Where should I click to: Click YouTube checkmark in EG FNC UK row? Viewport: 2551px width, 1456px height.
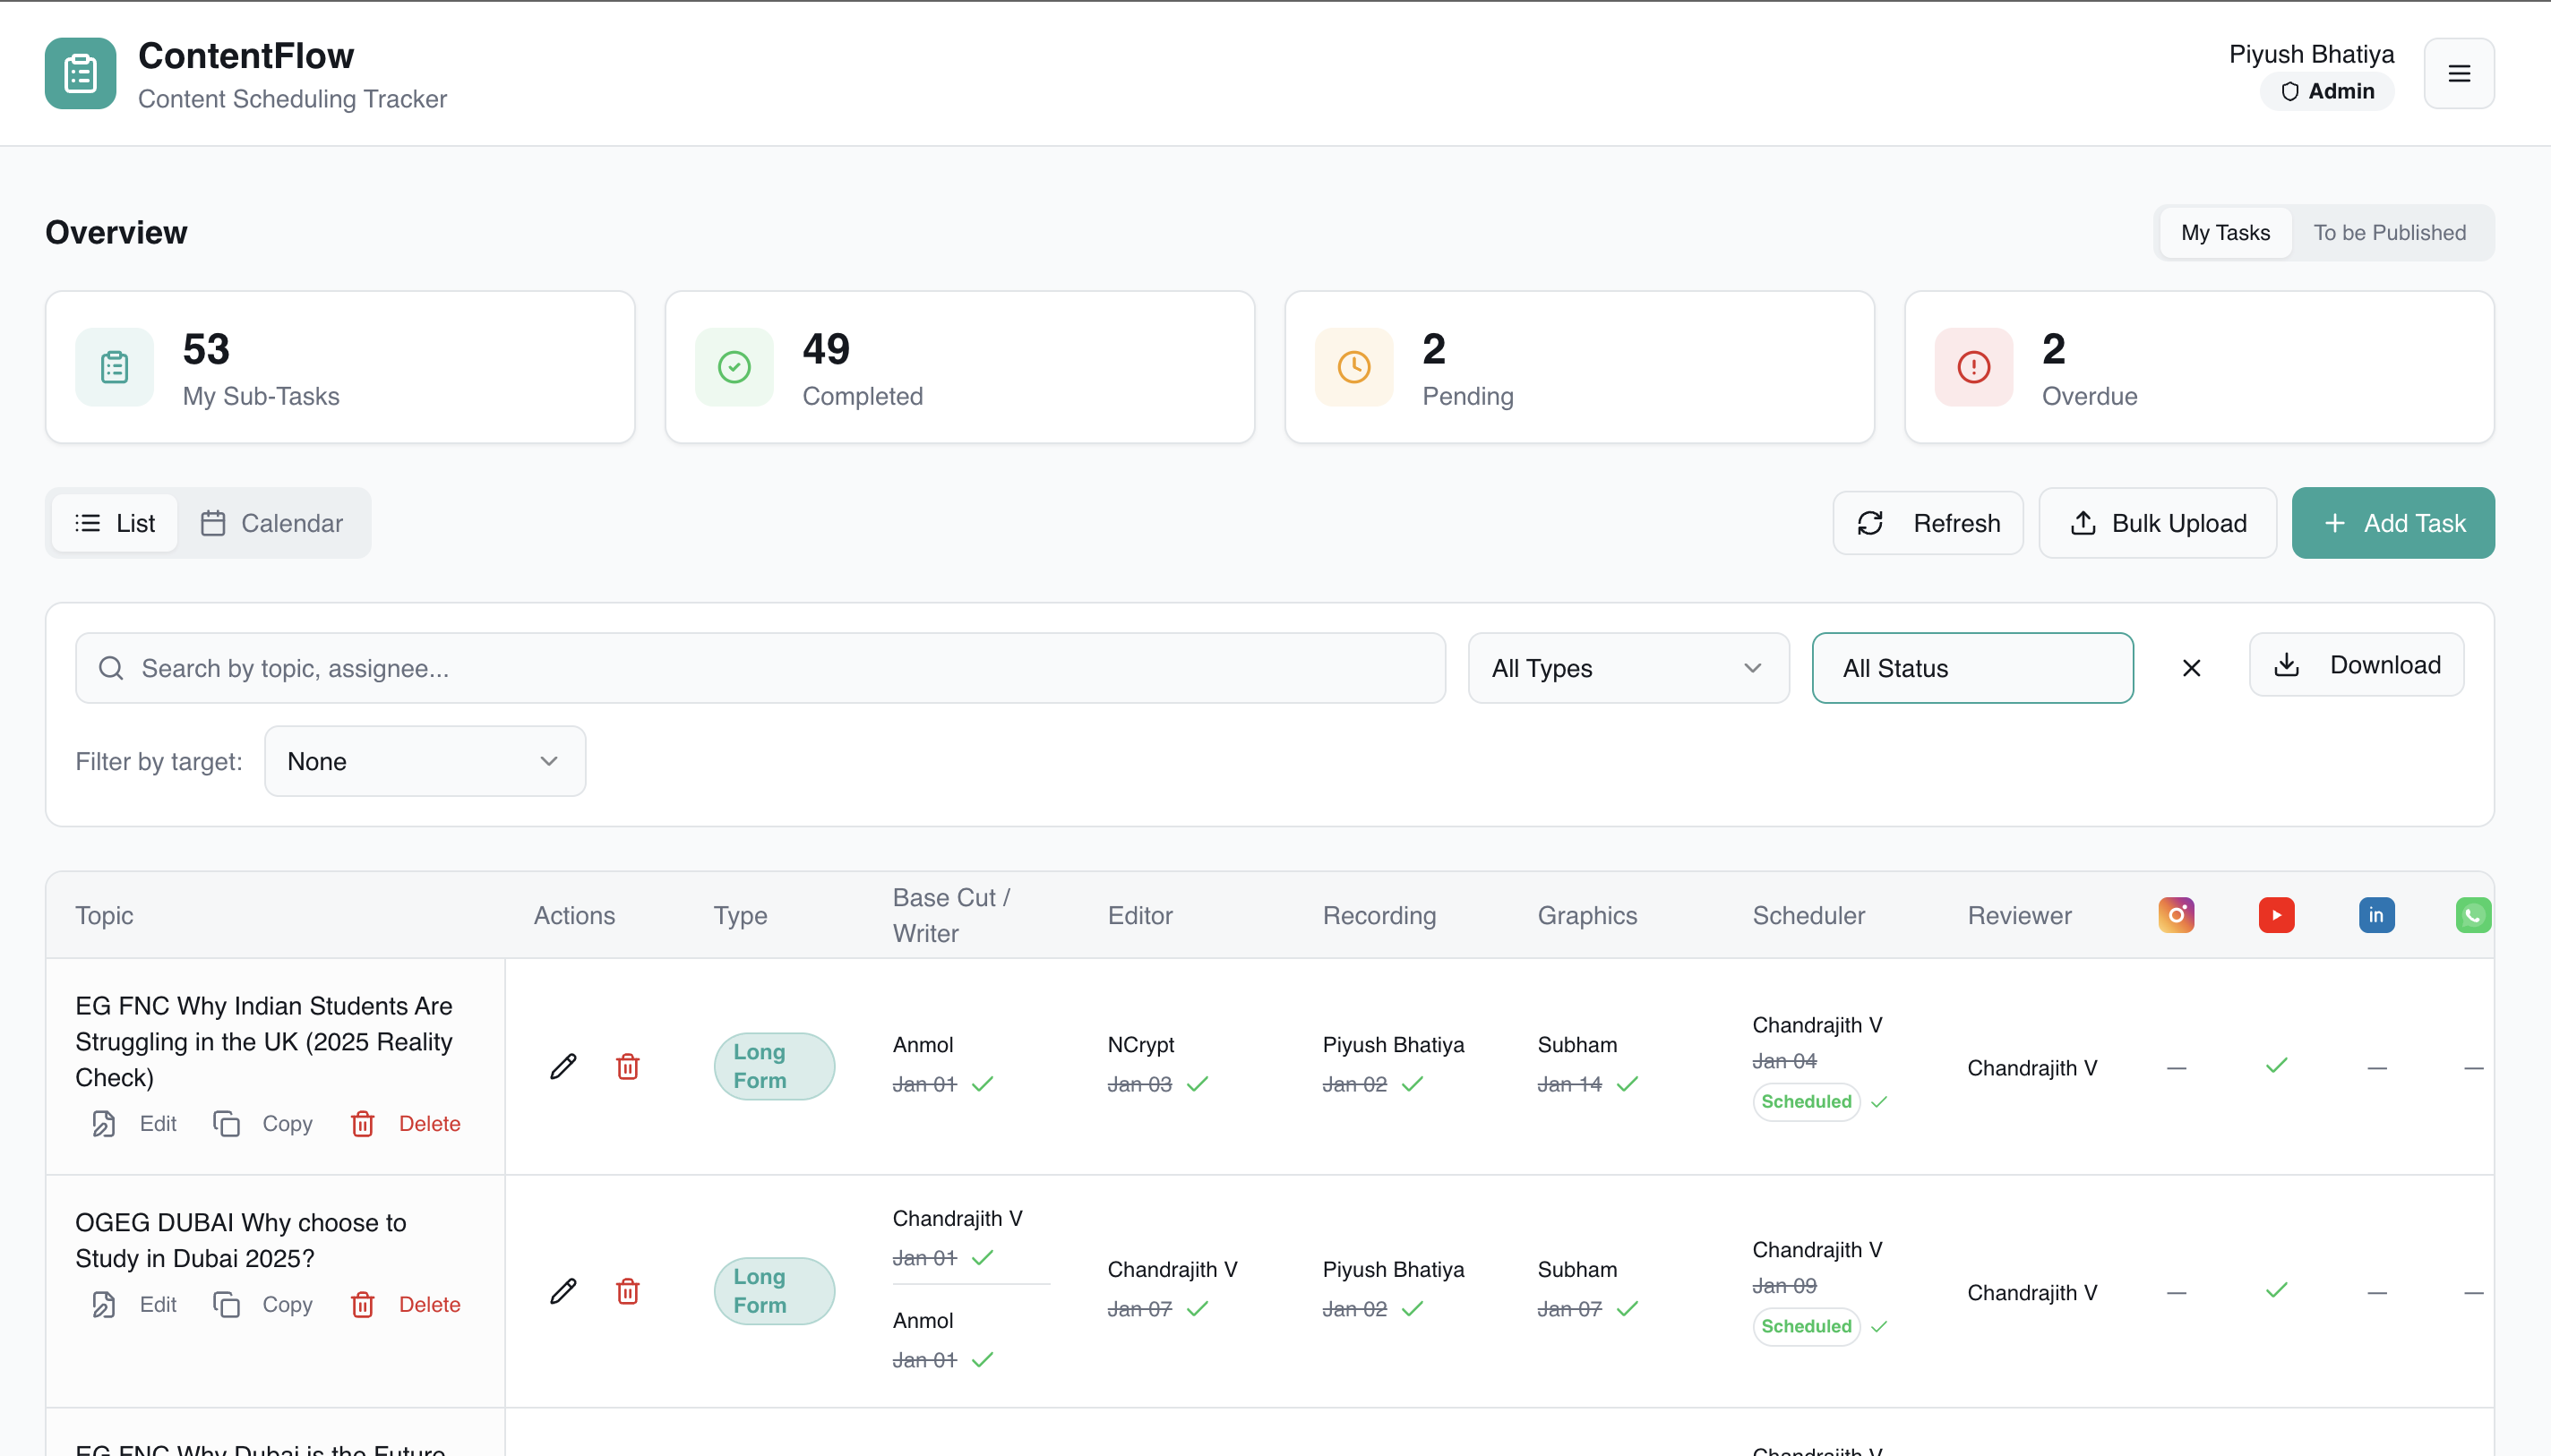pyautogui.click(x=2276, y=1066)
